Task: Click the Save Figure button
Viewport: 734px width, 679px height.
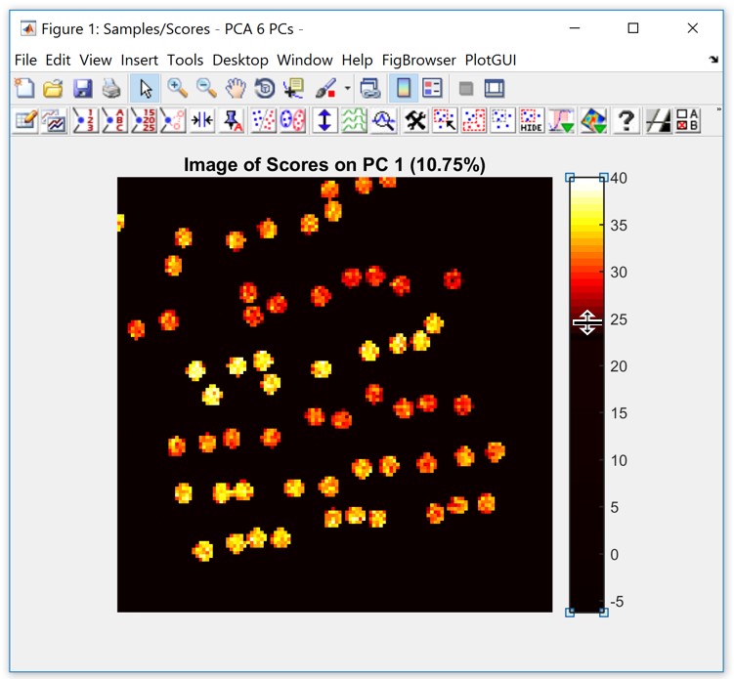Action: pyautogui.click(x=82, y=89)
